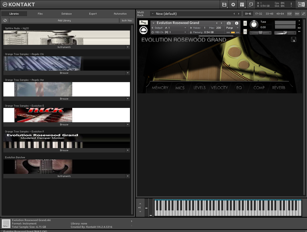The height and width of the screenshot is (232, 307).
Task: Remove instrument with the X icon
Action: click(x=299, y=21)
